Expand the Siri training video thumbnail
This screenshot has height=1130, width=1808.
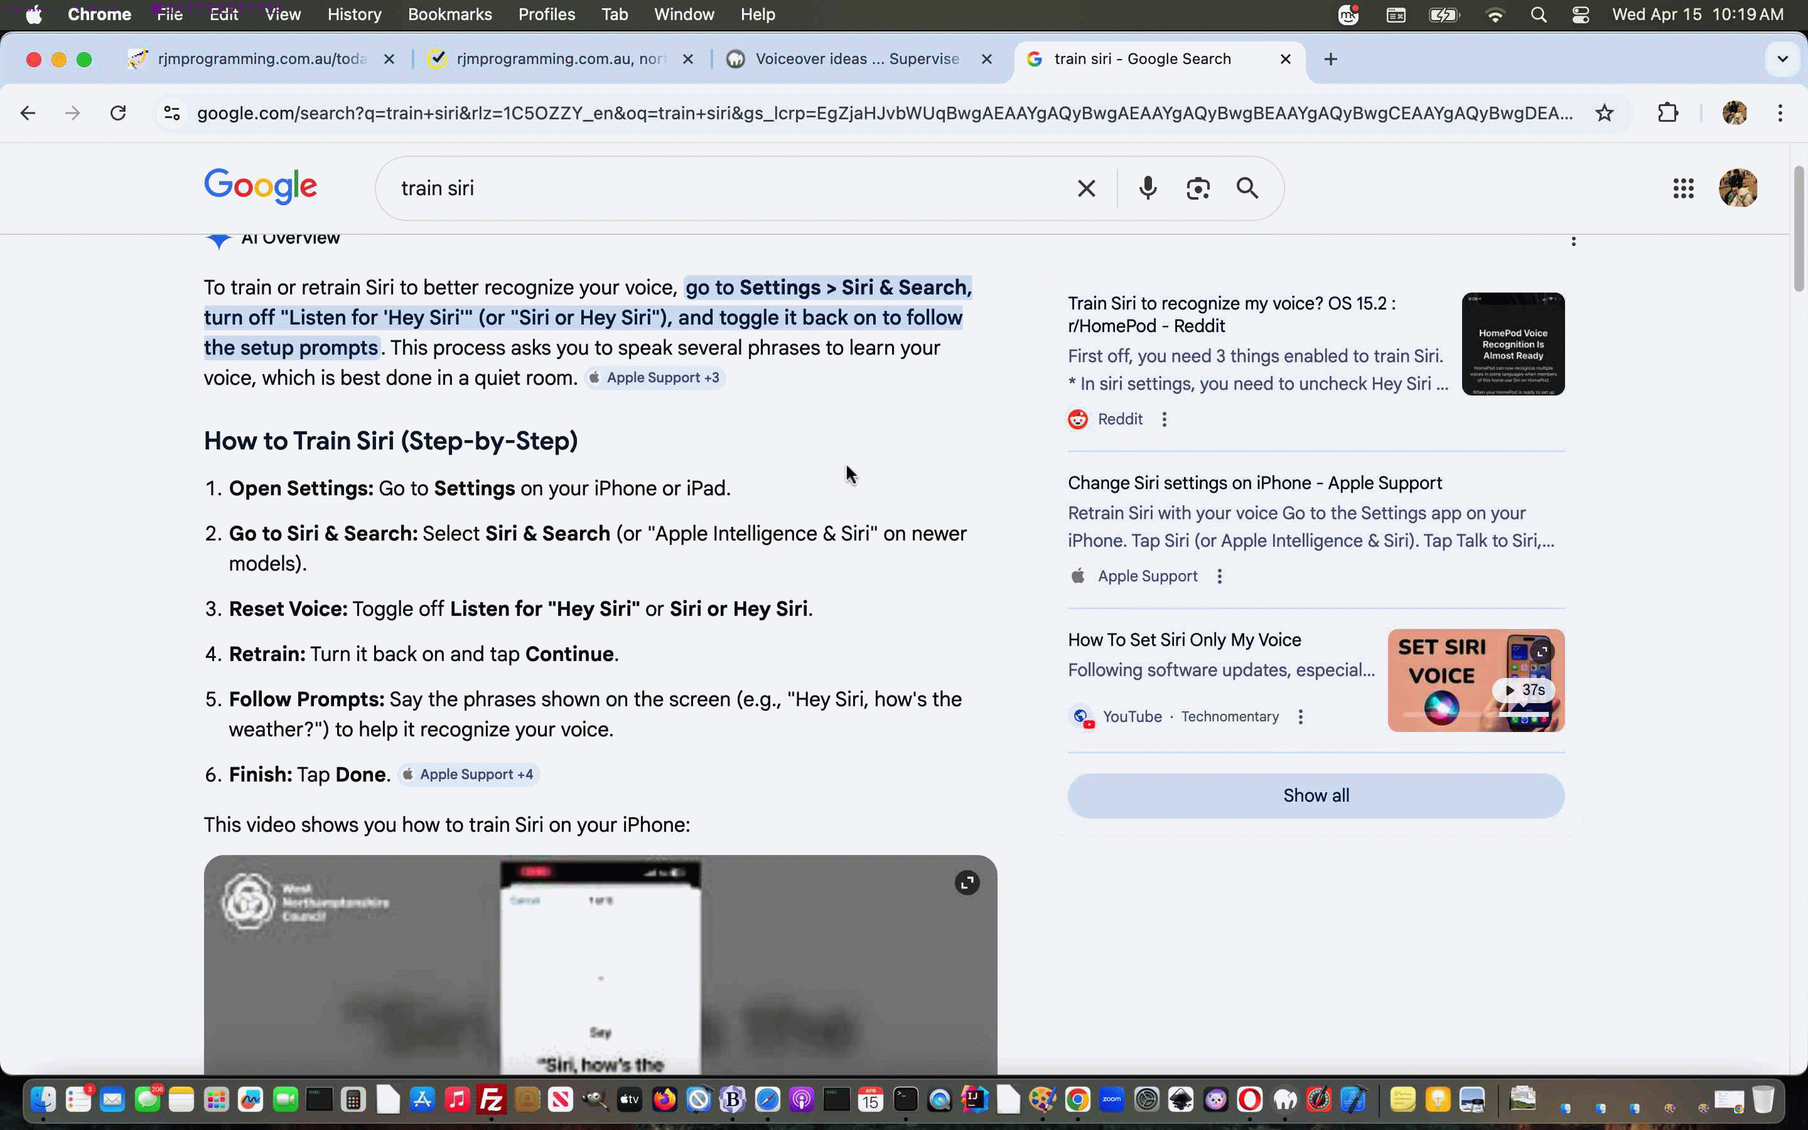click(966, 883)
